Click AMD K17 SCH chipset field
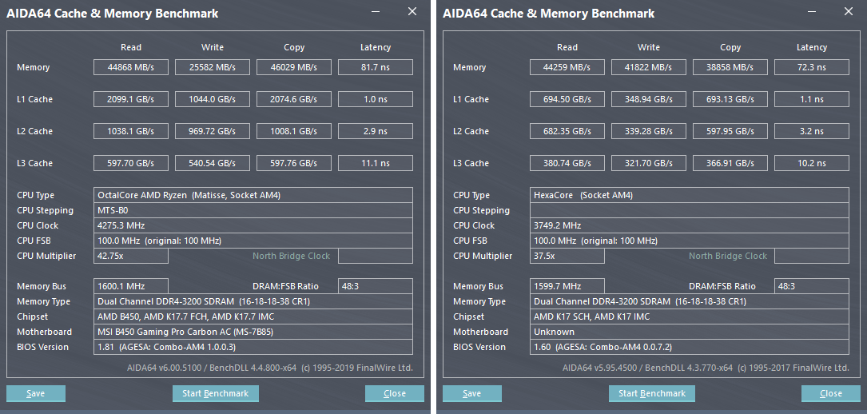Image resolution: width=867 pixels, height=414 pixels. point(690,316)
